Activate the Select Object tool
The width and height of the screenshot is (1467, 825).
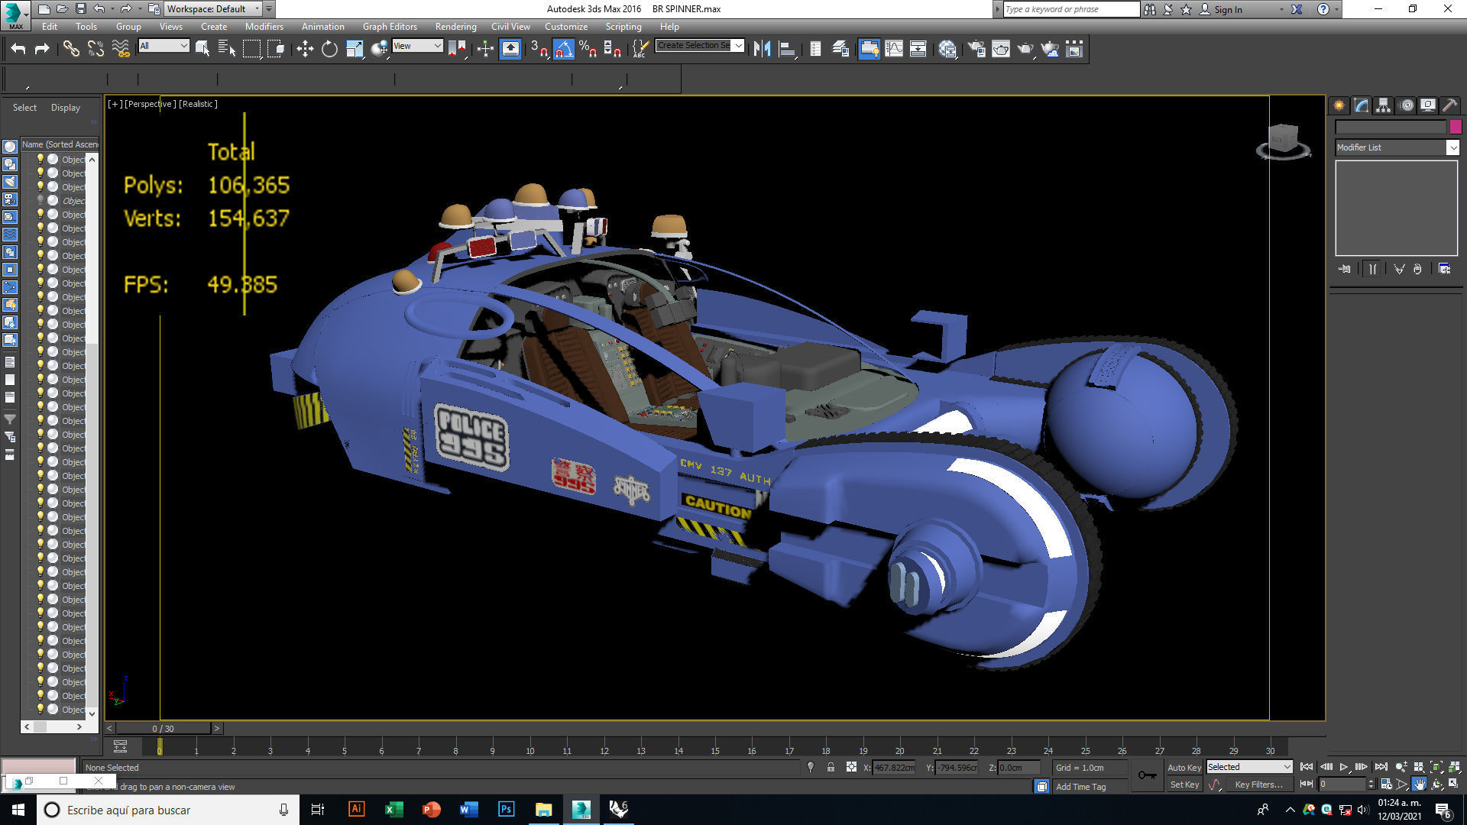pos(202,49)
